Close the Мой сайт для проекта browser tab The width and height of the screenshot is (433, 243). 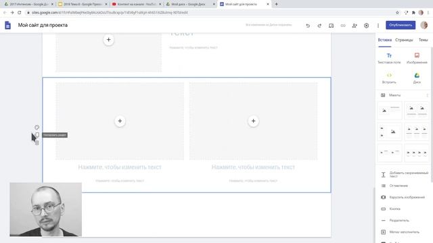[x=268, y=4]
